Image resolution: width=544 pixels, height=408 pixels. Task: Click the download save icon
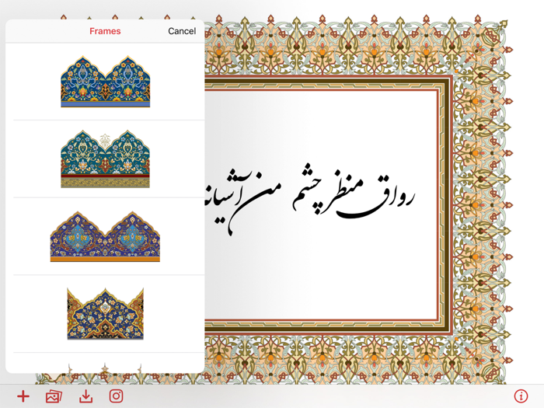coord(85,396)
